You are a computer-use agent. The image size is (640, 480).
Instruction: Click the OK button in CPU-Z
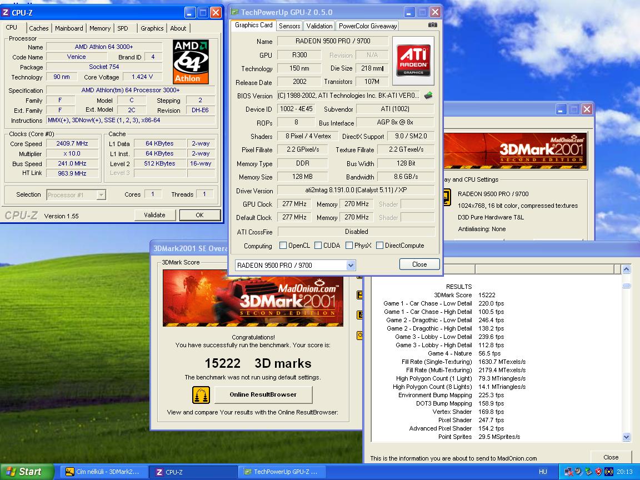pyautogui.click(x=199, y=215)
